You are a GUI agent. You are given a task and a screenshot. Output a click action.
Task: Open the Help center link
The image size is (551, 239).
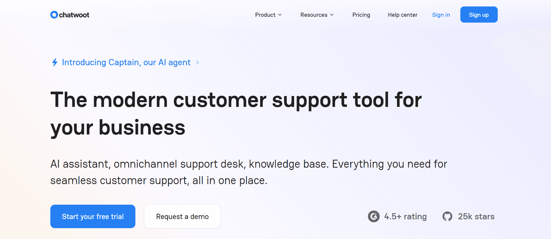click(403, 15)
